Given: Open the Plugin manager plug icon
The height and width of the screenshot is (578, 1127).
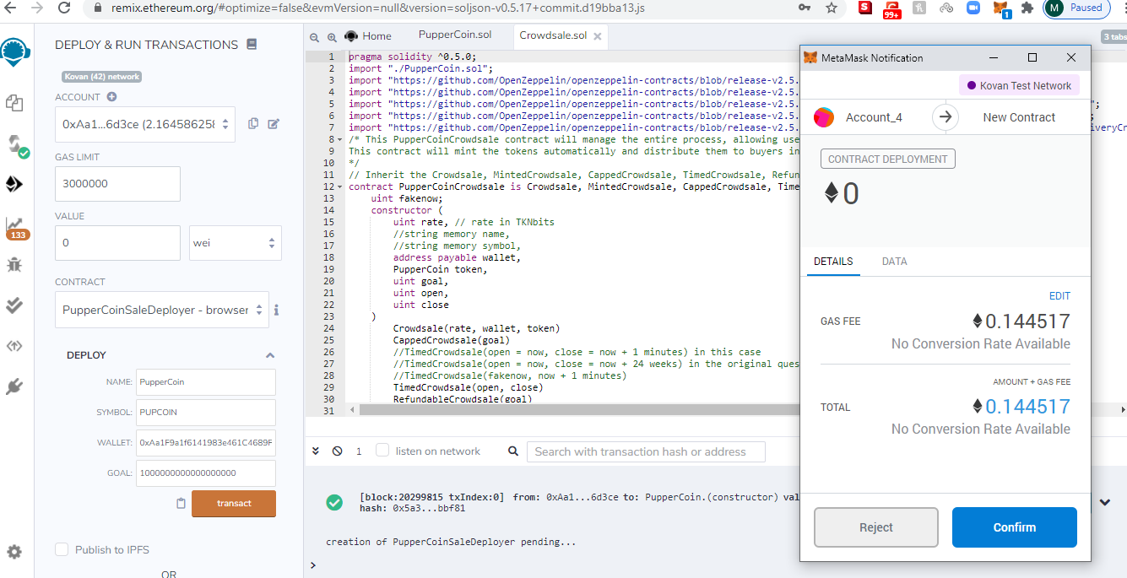Looking at the screenshot, I should (x=14, y=386).
